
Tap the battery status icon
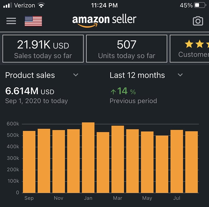tap(200, 5)
